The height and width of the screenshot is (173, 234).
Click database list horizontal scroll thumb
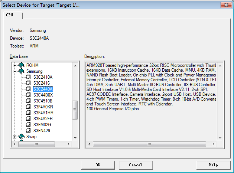pyautogui.click(x=36, y=144)
